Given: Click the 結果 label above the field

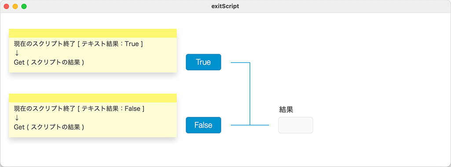Looking at the screenshot, I should tap(286, 109).
